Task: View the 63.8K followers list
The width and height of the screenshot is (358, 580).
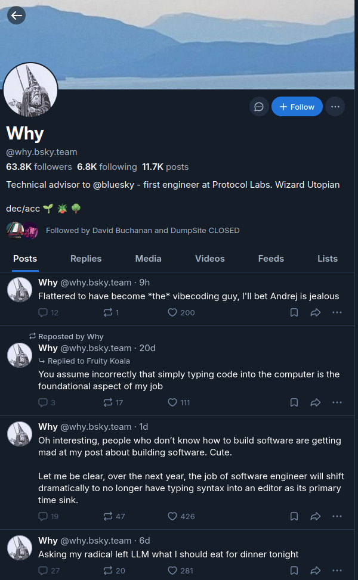Action: click(39, 167)
